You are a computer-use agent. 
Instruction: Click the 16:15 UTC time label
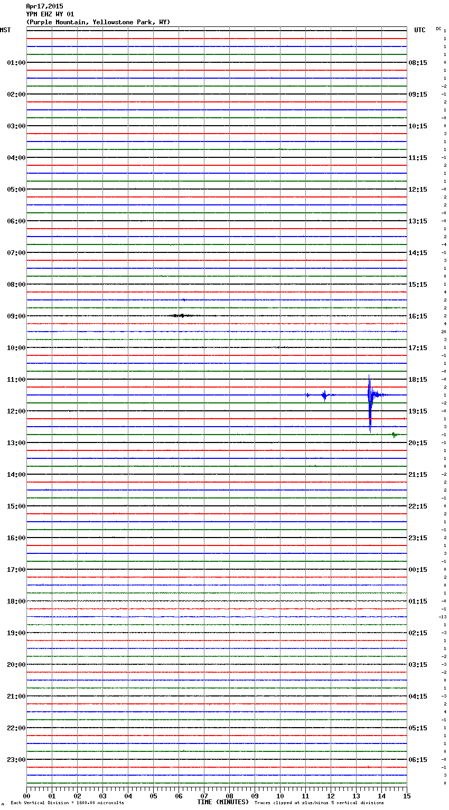418,316
